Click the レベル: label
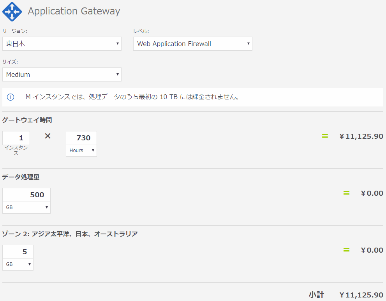The width and height of the screenshot is (386, 301). click(141, 31)
